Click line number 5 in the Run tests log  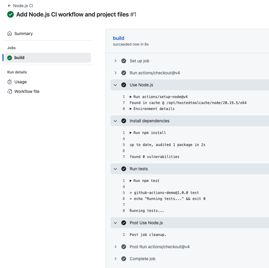coord(124,193)
